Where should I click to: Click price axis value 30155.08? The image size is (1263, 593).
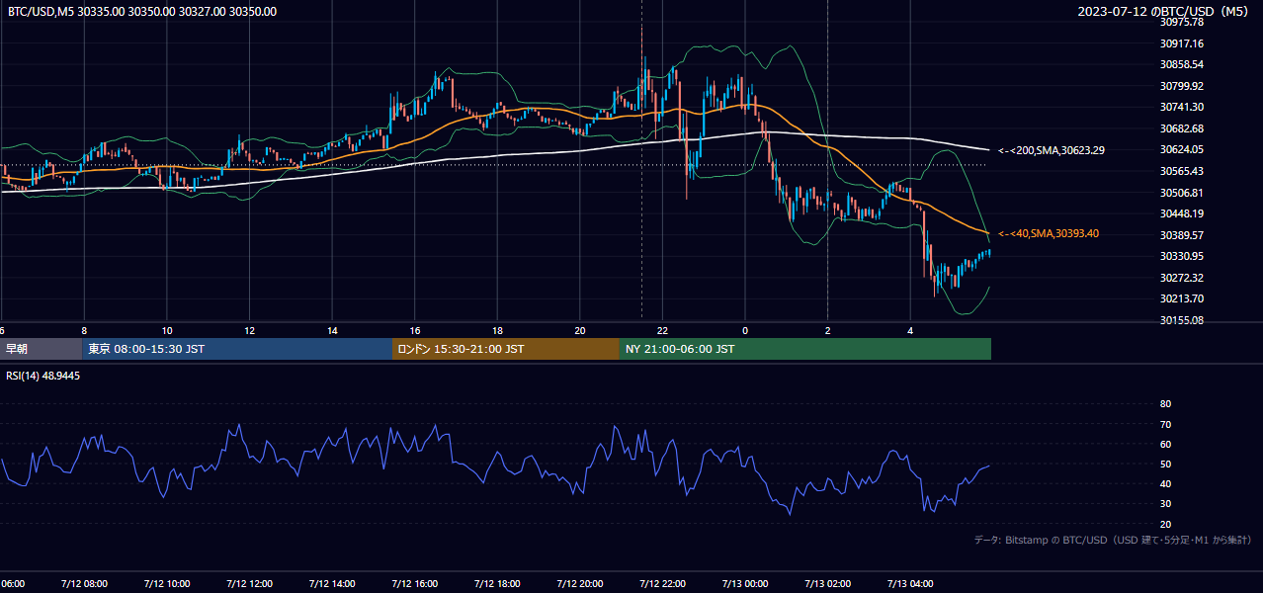pyautogui.click(x=1182, y=320)
